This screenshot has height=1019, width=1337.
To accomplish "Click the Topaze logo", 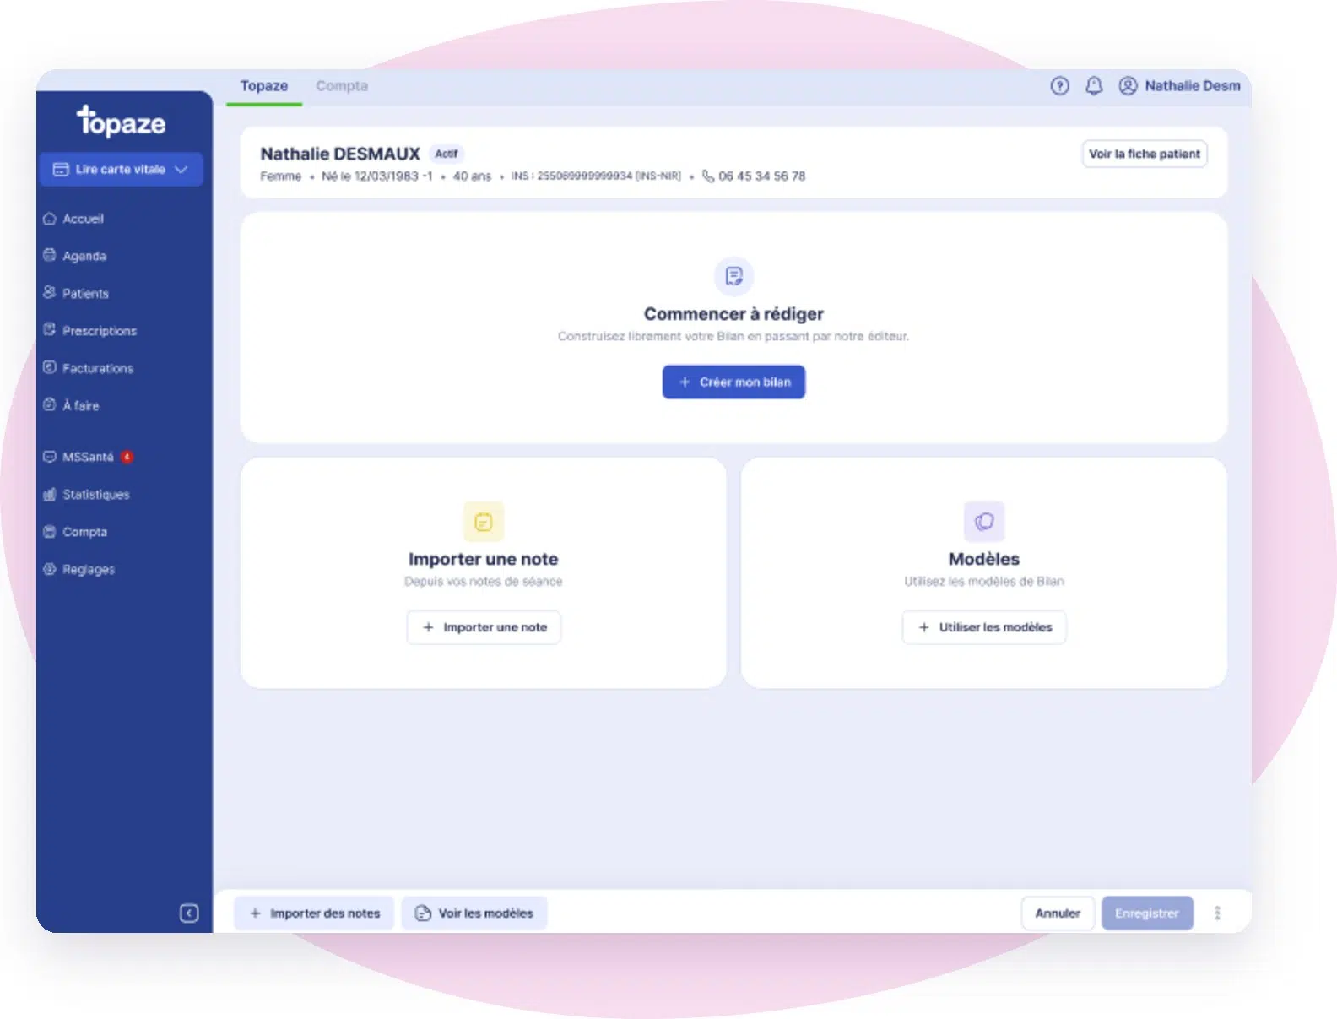I will tap(122, 121).
